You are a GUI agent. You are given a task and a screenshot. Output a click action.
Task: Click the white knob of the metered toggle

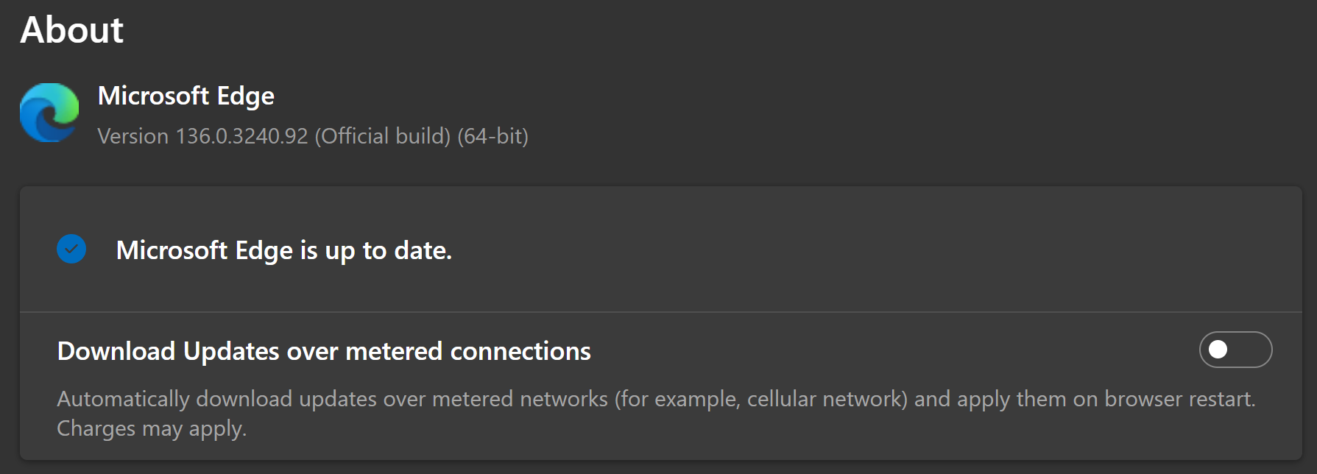(x=1218, y=350)
